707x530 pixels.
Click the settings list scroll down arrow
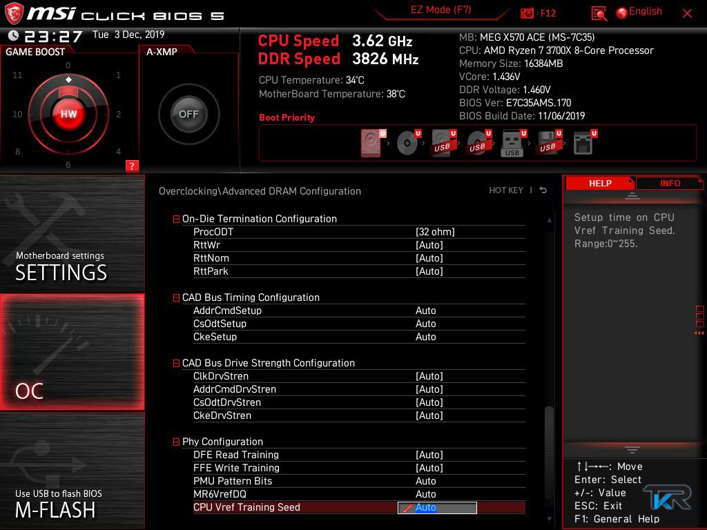click(x=549, y=519)
